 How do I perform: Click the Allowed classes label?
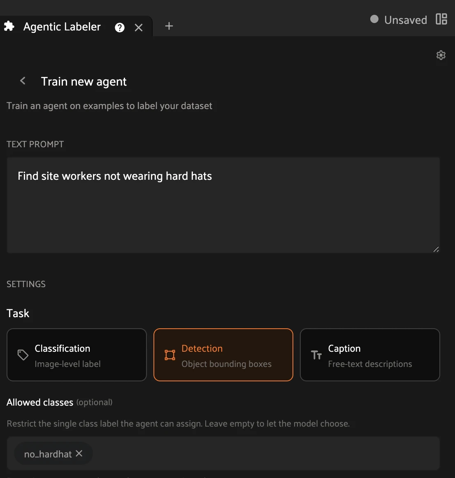pos(40,402)
